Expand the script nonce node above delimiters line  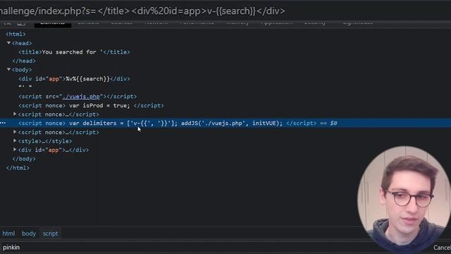pos(15,114)
